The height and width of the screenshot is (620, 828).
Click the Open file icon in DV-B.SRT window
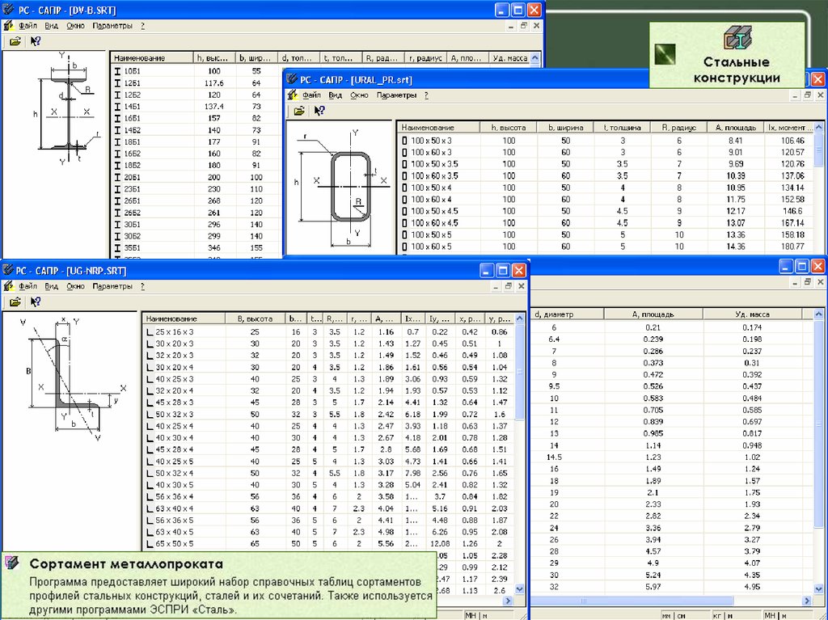pos(15,40)
